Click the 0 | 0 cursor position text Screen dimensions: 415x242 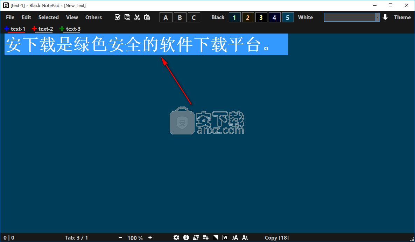[x=9, y=238]
